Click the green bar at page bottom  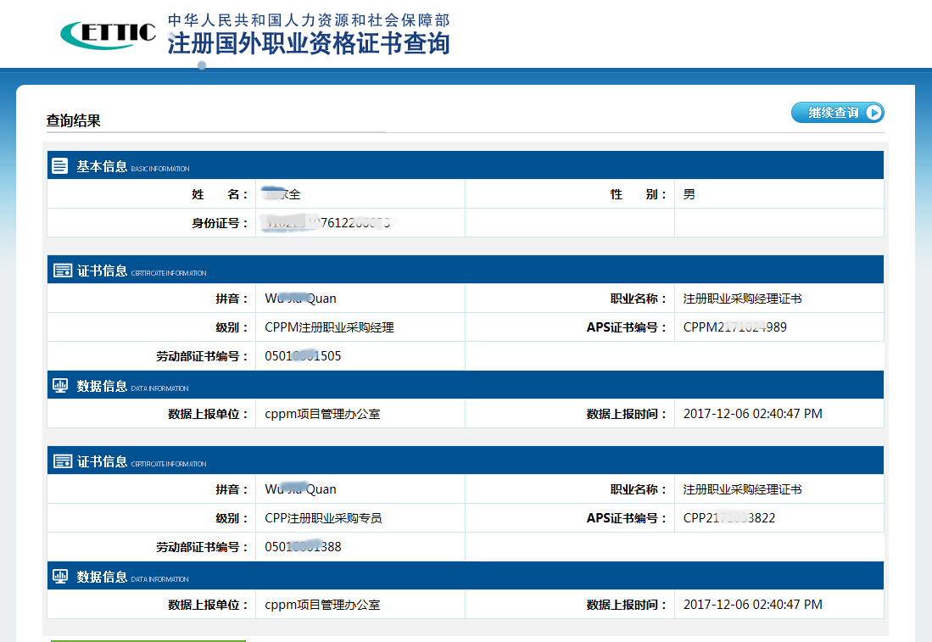[x=148, y=640]
